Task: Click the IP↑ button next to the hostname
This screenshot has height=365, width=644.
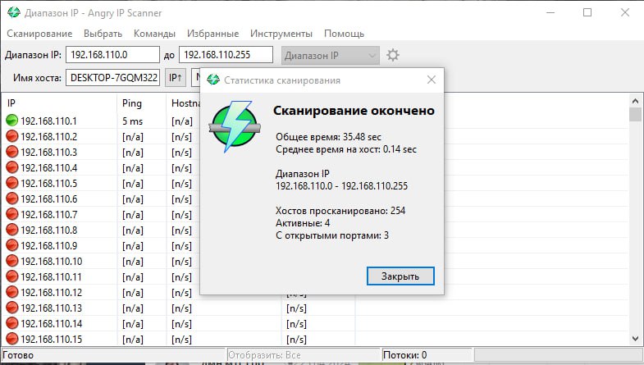Action: point(175,78)
